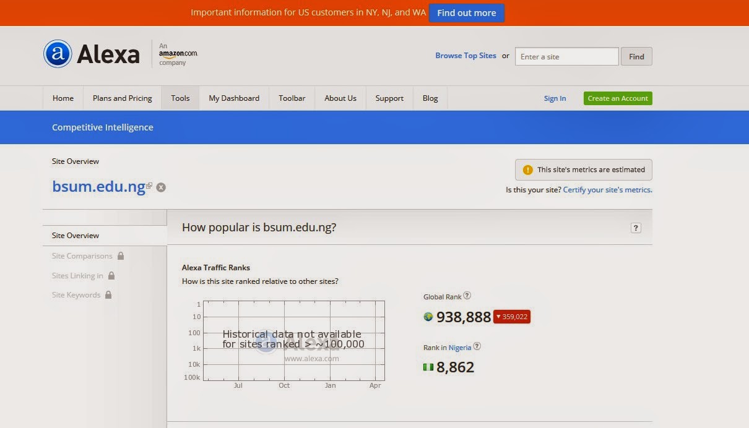Click the Competitive Intelligence heading
The width and height of the screenshot is (749, 428).
click(x=103, y=127)
